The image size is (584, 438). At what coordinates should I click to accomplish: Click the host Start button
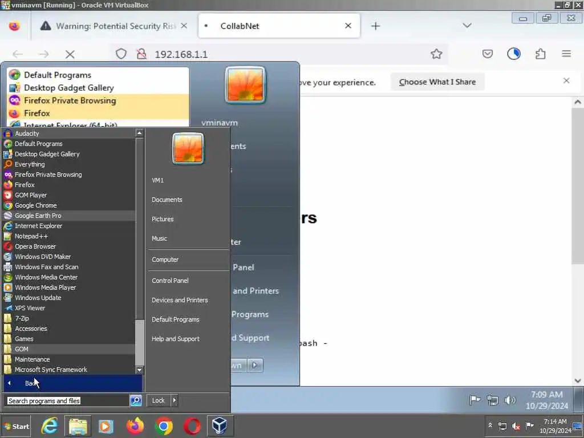(16, 427)
